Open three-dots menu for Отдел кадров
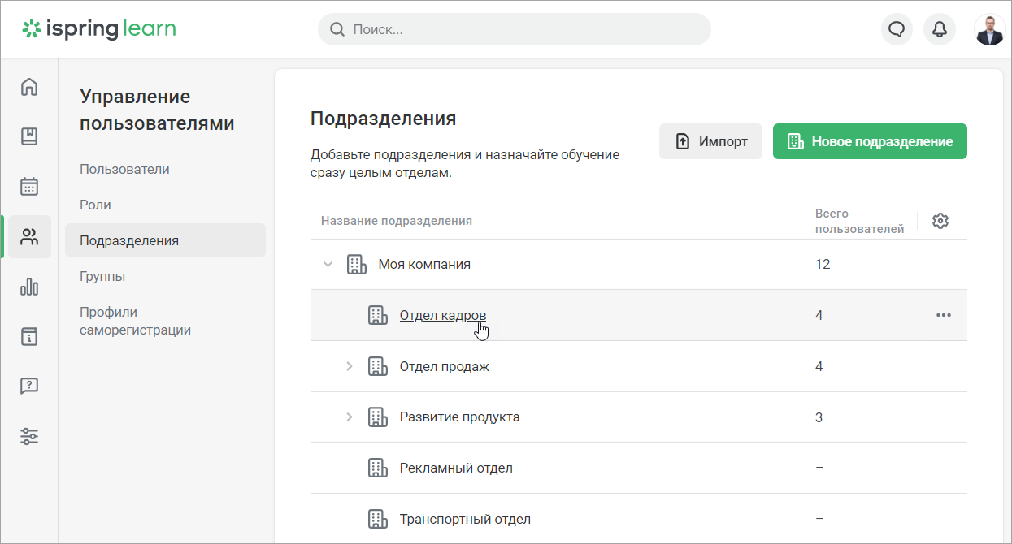This screenshot has height=544, width=1012. tap(943, 315)
